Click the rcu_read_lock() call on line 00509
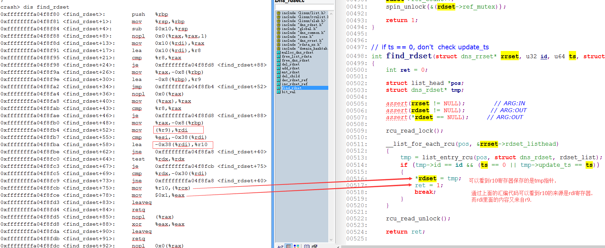The image size is (605, 248). [415, 131]
